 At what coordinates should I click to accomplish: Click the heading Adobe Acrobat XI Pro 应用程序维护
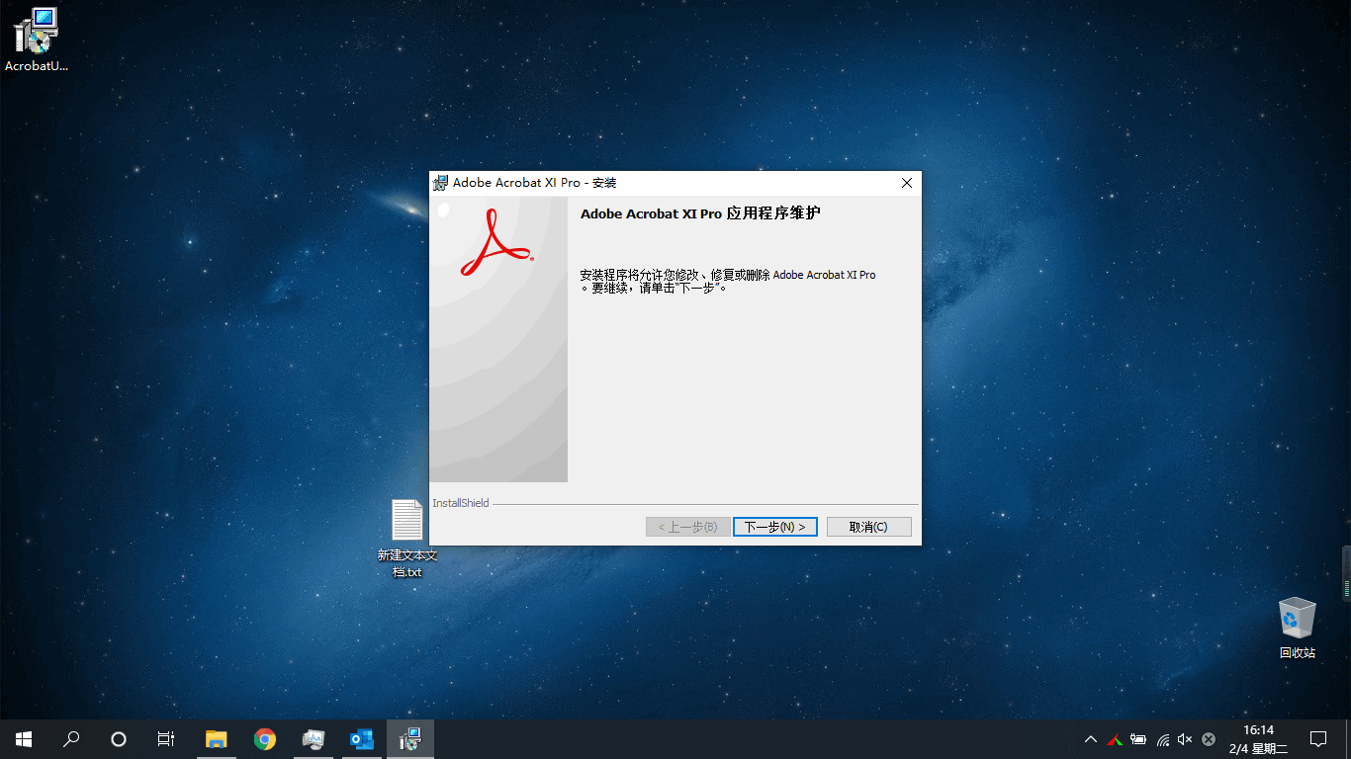coord(700,213)
